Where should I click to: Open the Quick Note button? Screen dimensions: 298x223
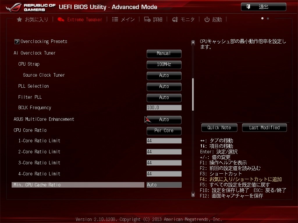coord(219,128)
